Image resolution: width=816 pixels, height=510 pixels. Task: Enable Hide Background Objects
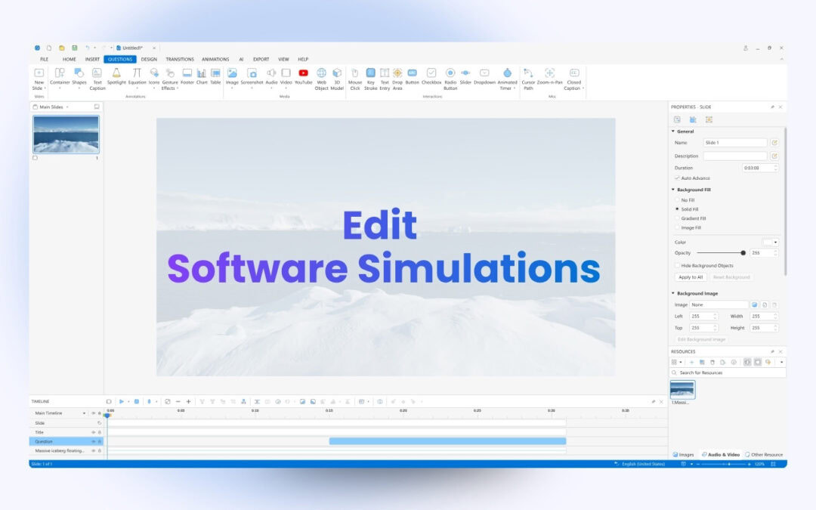point(677,265)
